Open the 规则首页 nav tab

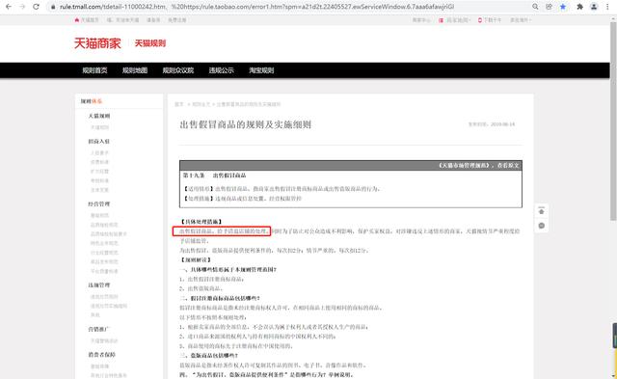(94, 70)
